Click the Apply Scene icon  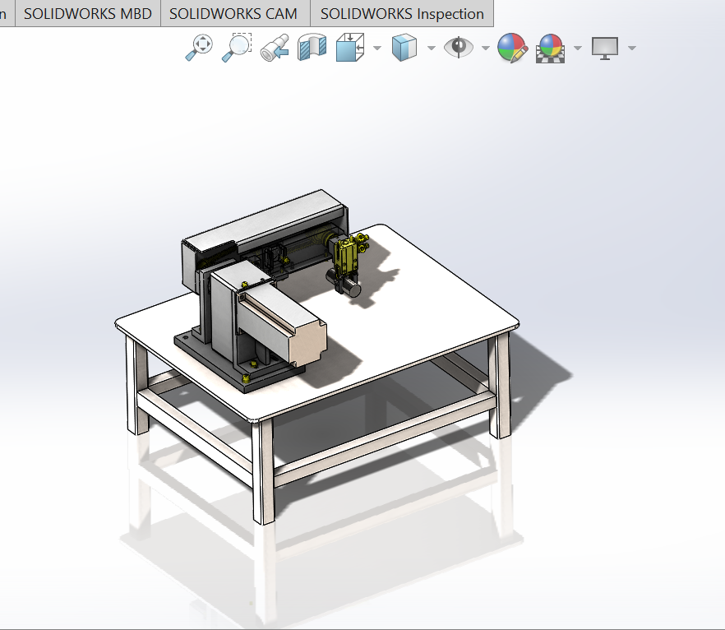(550, 48)
